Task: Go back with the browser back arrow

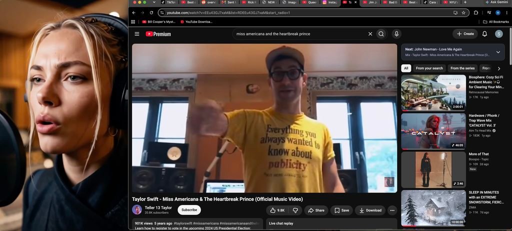Action: [x=133, y=12]
